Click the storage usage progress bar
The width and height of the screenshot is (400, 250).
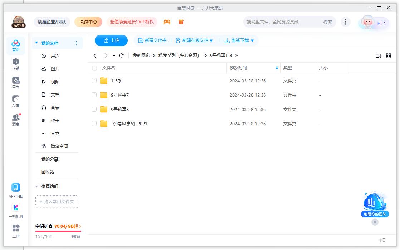pos(58,231)
